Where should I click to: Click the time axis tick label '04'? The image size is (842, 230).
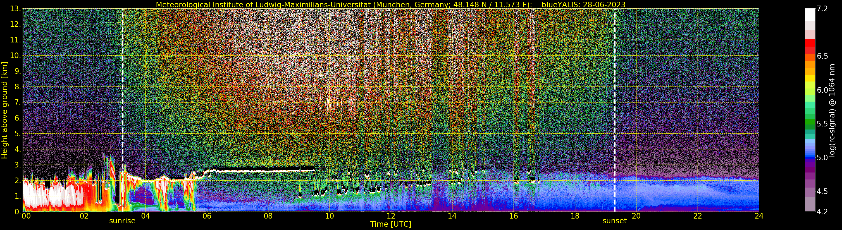pos(145,216)
